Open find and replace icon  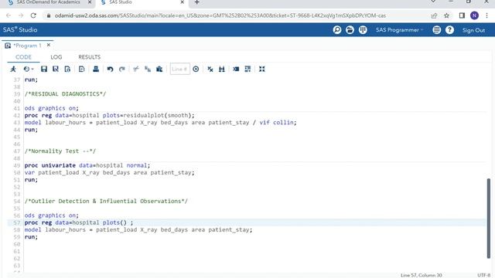(222, 69)
